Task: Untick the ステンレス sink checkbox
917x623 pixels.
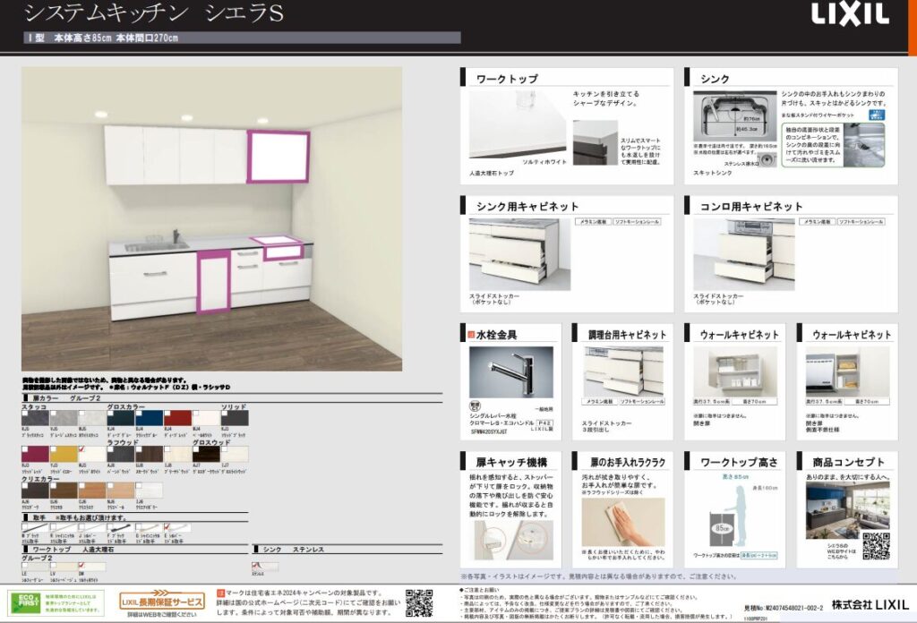Action: (x=255, y=565)
